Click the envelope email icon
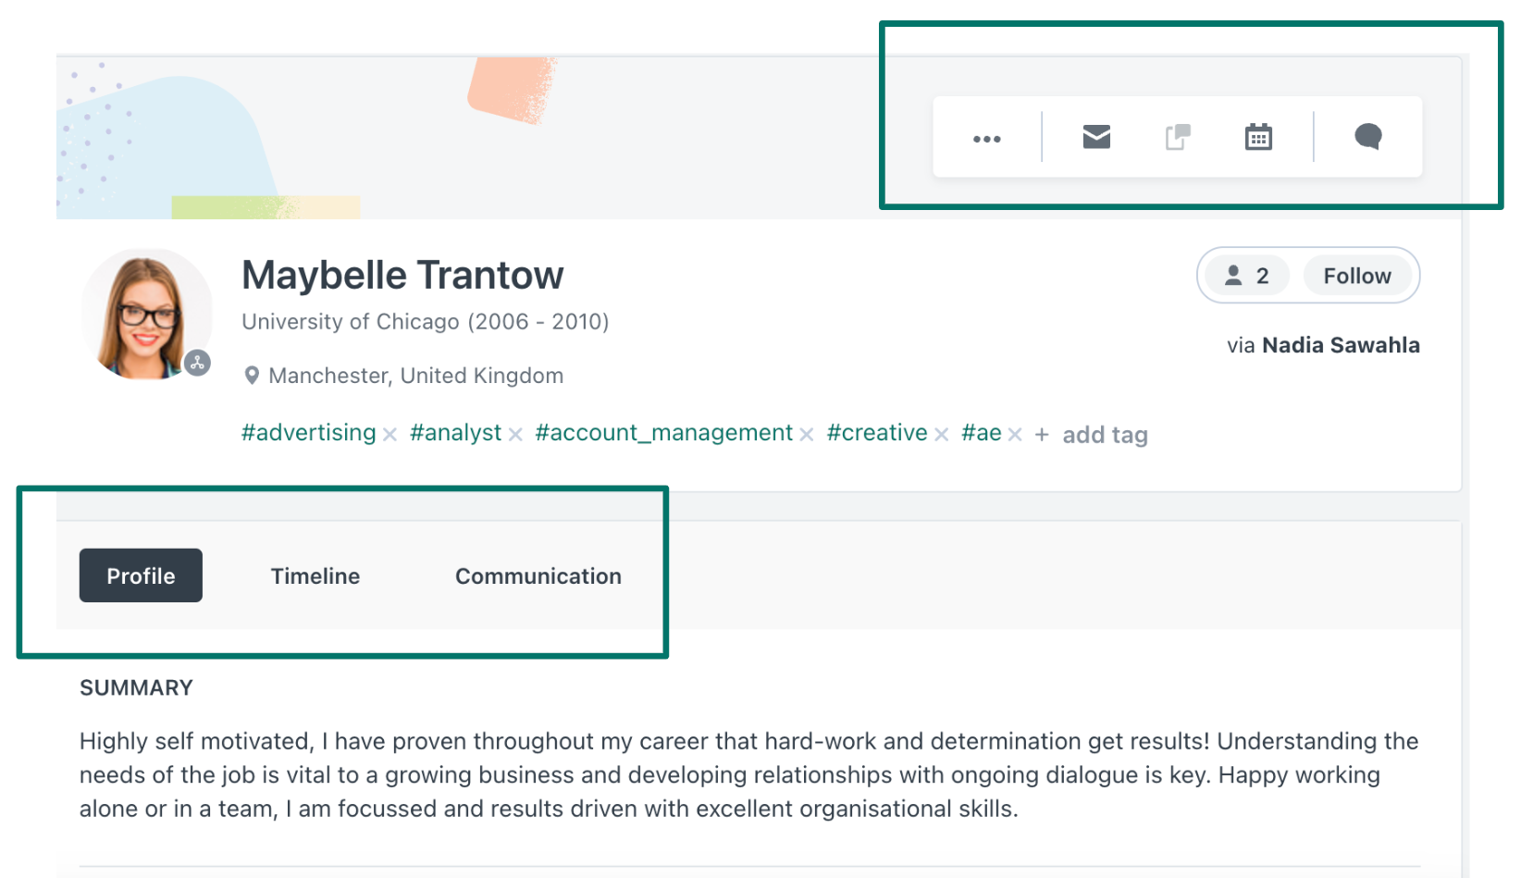The height and width of the screenshot is (878, 1521). point(1095,137)
